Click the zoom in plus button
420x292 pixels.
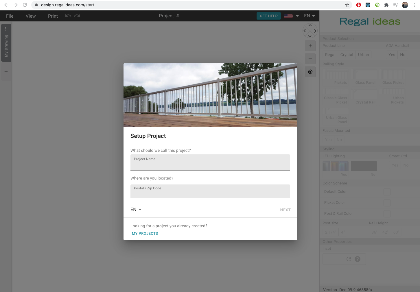click(310, 46)
